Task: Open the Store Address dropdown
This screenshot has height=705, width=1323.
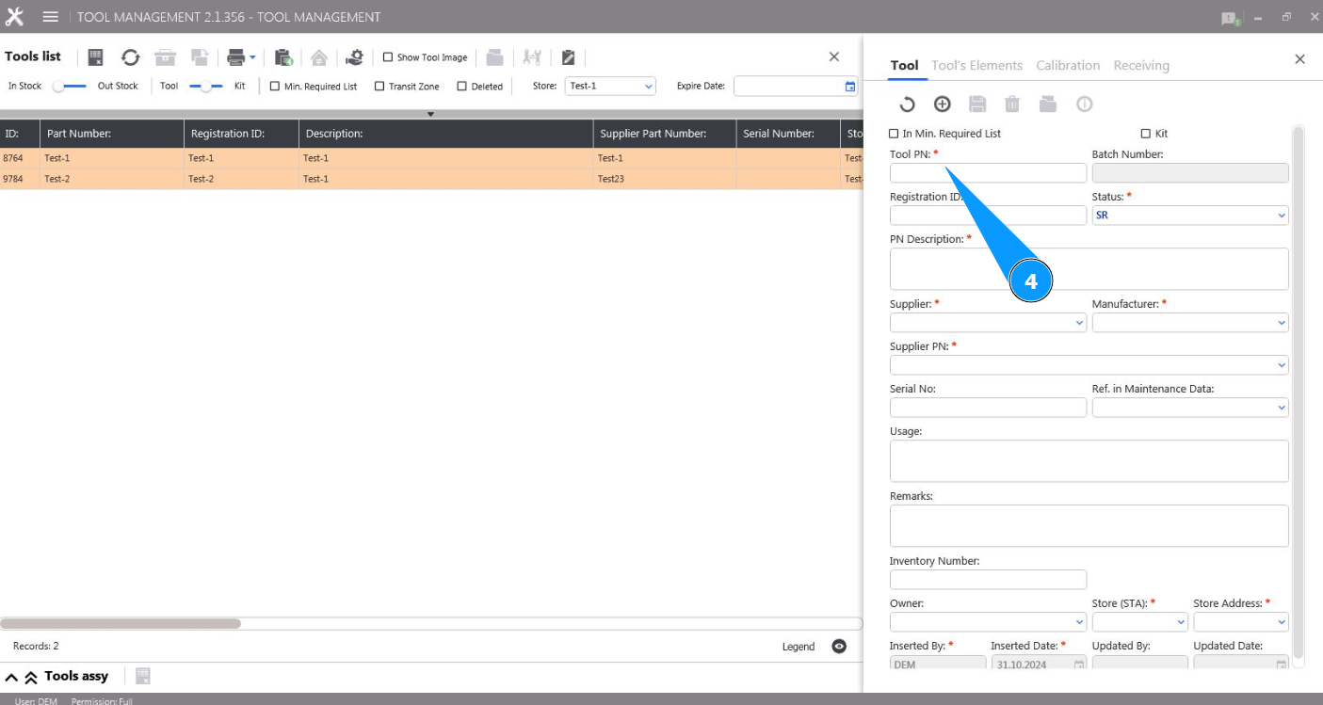Action: pos(1241,622)
